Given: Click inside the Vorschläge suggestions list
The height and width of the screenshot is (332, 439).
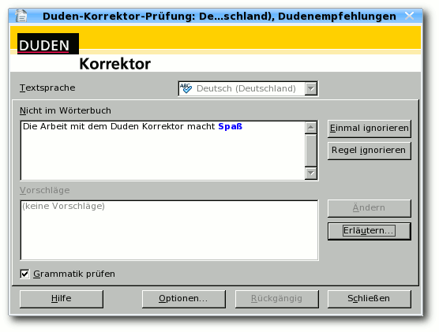Looking at the screenshot, I should coord(170,230).
